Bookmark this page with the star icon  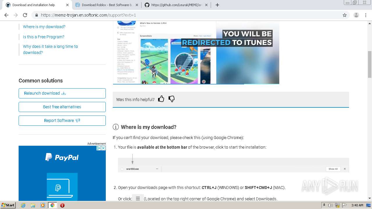[345, 15]
